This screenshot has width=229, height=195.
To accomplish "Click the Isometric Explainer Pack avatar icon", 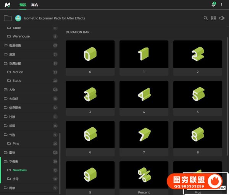I will point(18,18).
